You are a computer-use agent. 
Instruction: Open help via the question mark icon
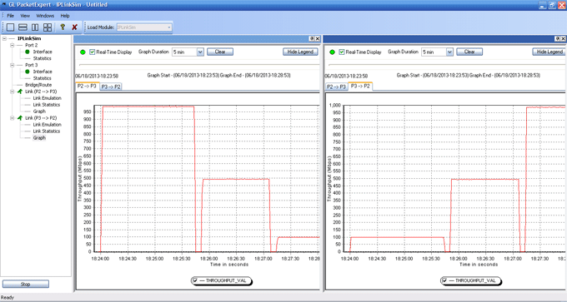point(63,27)
